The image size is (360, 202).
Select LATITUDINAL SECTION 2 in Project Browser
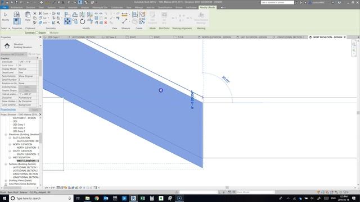click(25, 171)
